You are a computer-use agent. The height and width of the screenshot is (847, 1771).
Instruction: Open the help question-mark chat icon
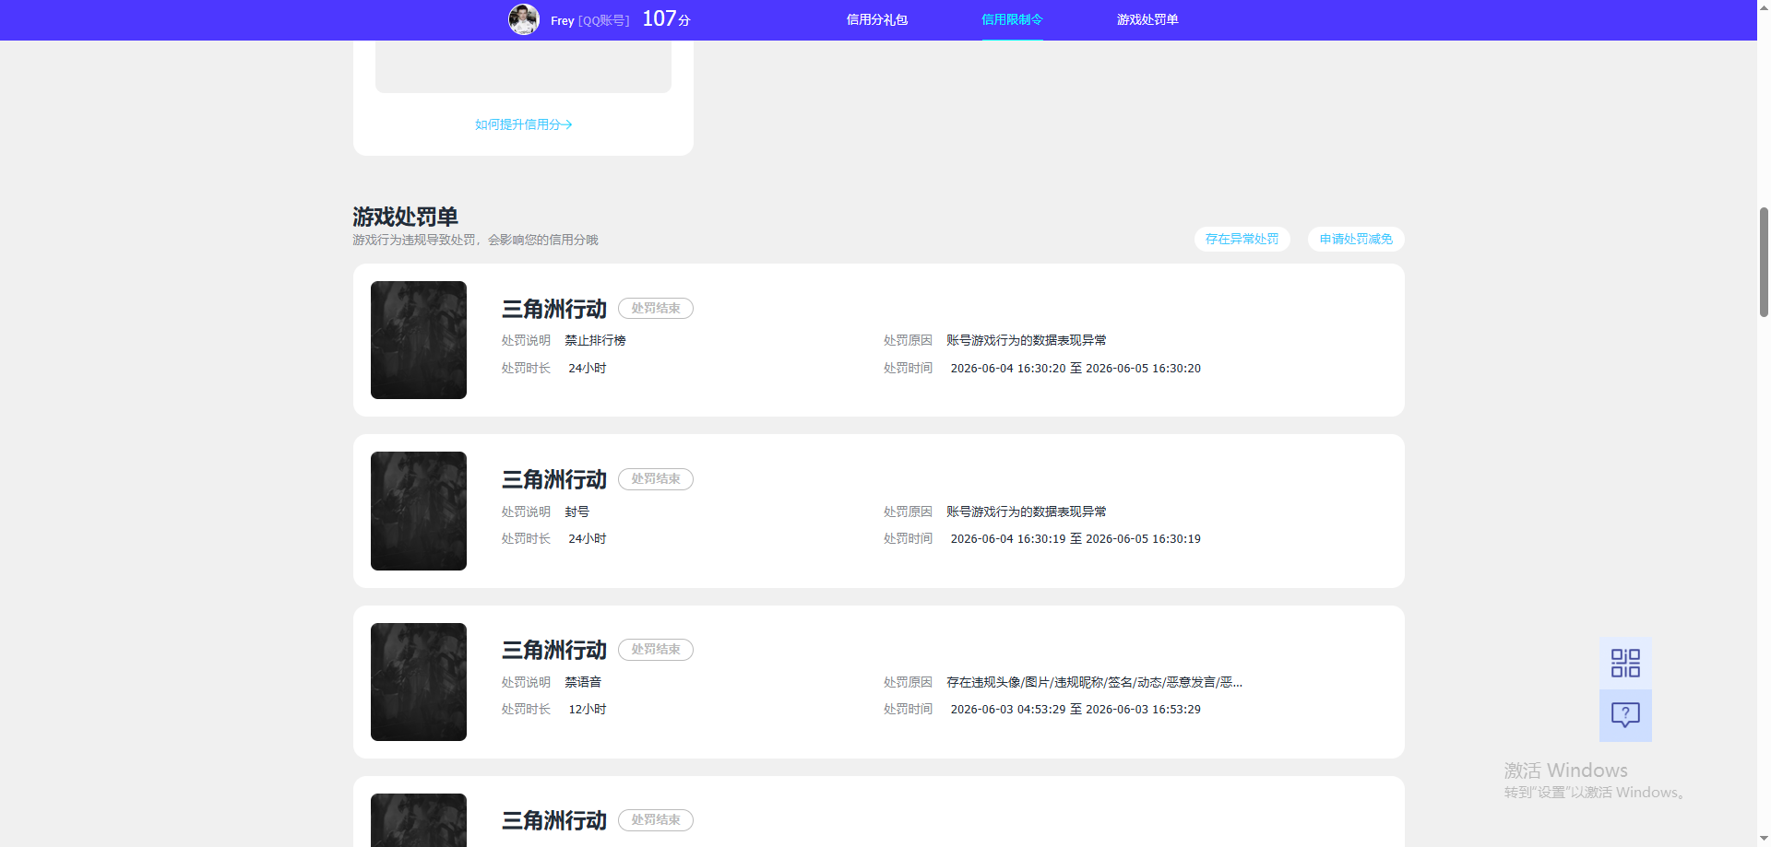point(1625,715)
